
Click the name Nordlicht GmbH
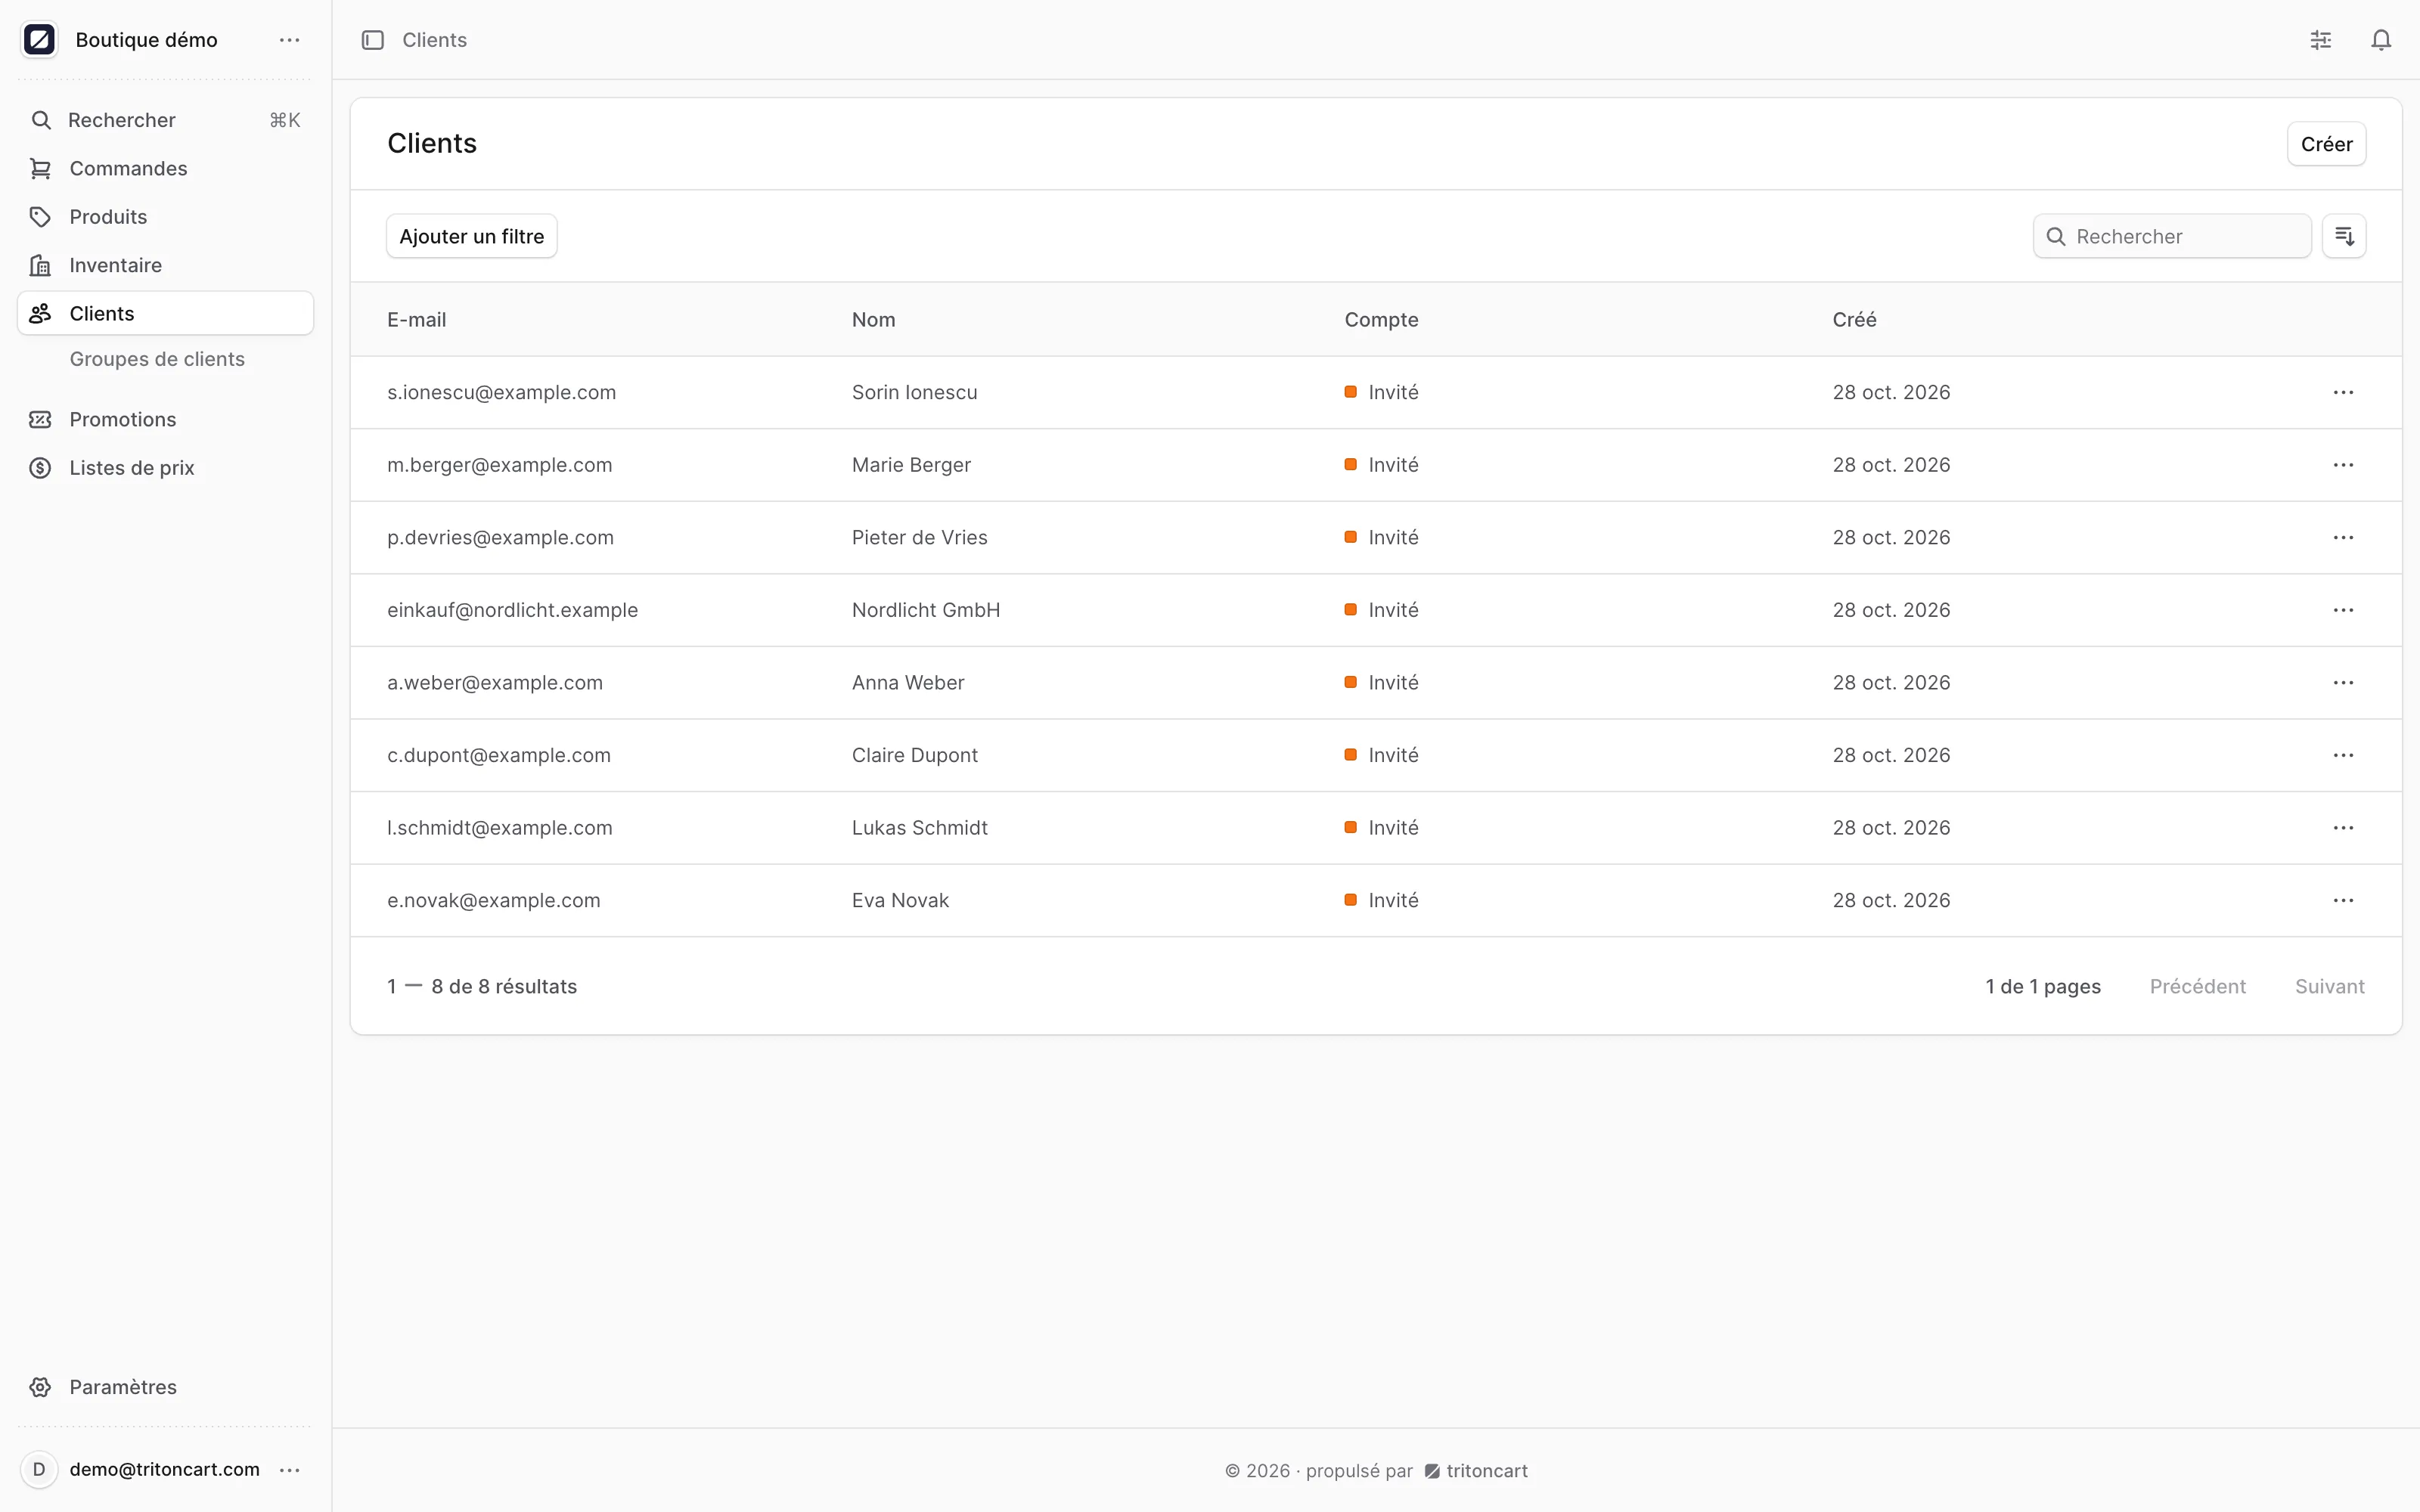pyautogui.click(x=926, y=610)
